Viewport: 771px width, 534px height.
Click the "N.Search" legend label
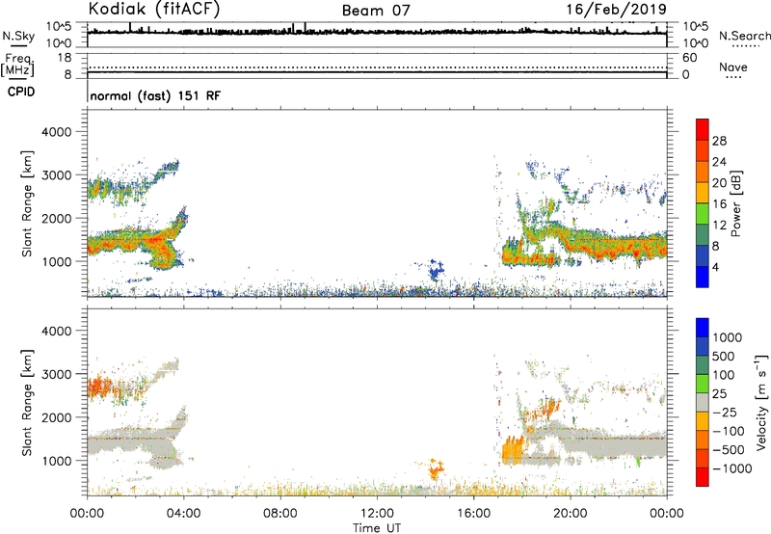tap(744, 36)
